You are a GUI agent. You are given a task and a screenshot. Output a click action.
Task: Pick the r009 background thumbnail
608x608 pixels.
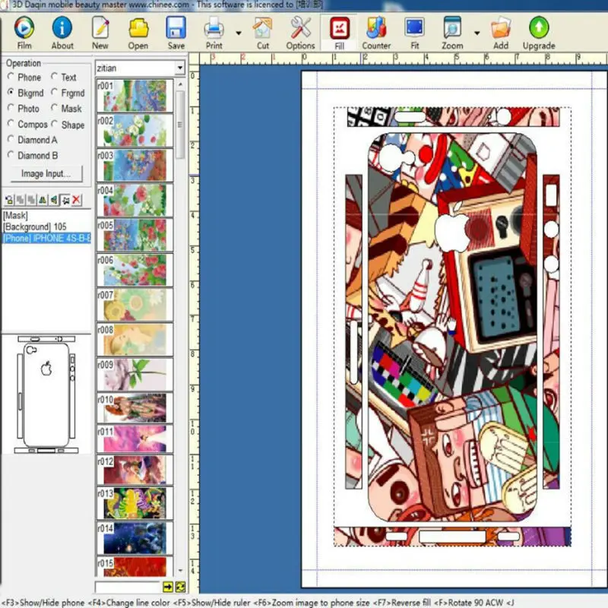click(135, 375)
